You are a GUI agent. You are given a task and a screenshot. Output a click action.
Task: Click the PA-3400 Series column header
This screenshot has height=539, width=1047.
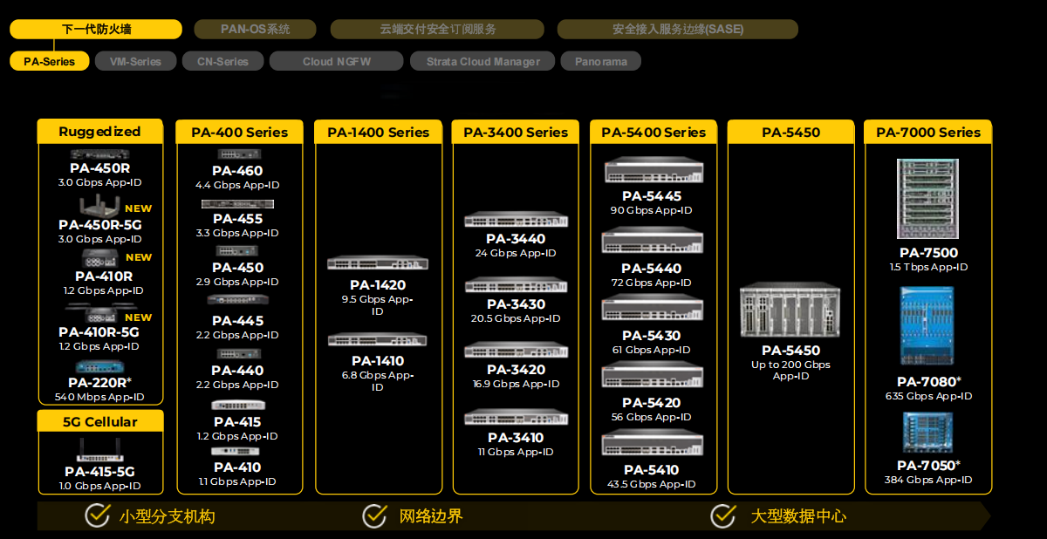click(x=516, y=133)
